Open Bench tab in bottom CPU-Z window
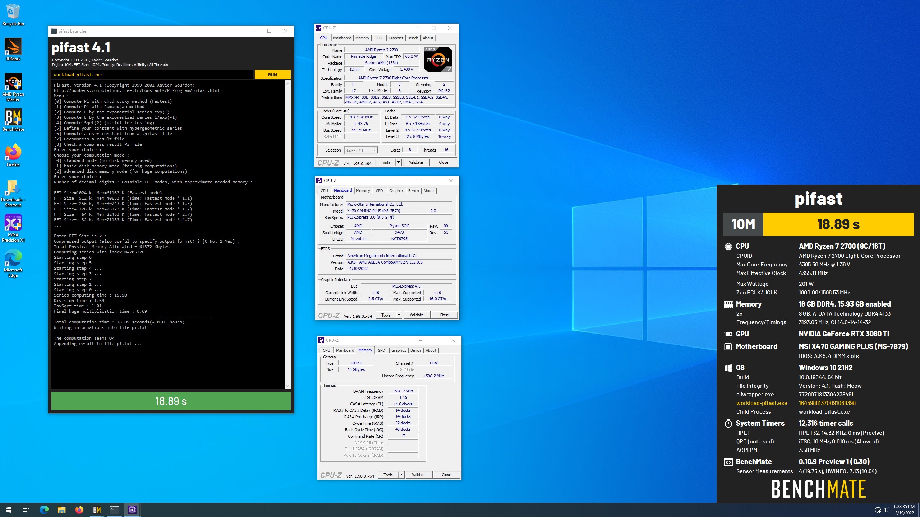Image resolution: width=920 pixels, height=517 pixels. (416, 350)
